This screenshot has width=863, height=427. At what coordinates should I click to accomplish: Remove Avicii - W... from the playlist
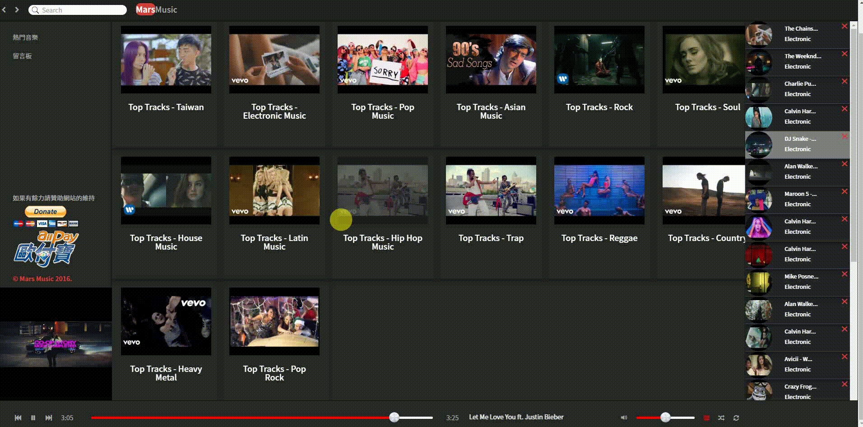tap(844, 357)
